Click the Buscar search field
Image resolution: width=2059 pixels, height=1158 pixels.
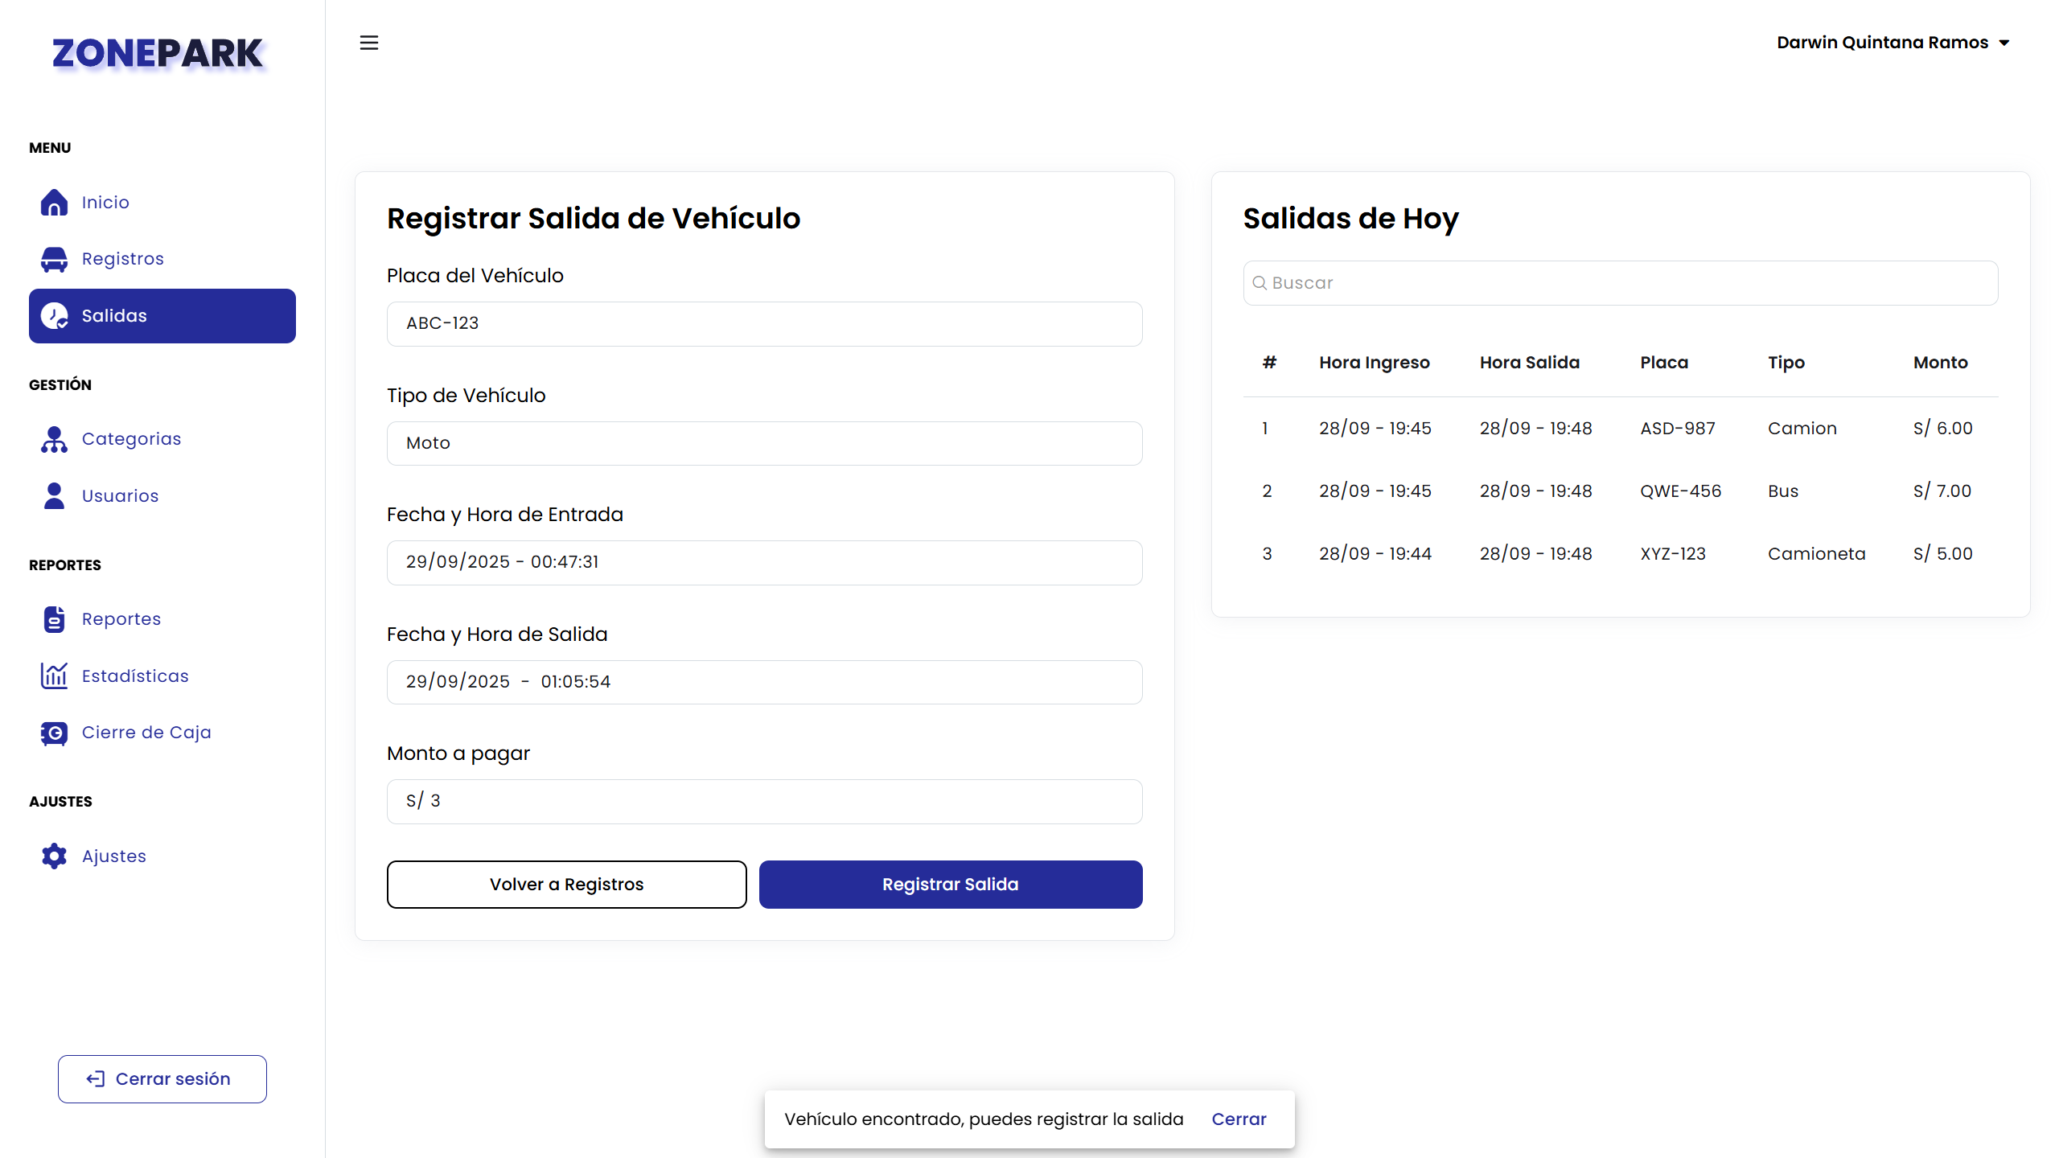1620,283
